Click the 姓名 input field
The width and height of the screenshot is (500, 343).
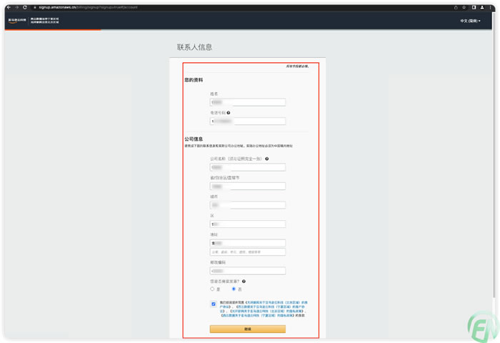point(248,102)
